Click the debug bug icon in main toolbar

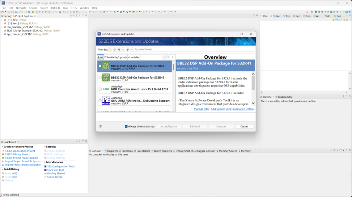click(115, 12)
